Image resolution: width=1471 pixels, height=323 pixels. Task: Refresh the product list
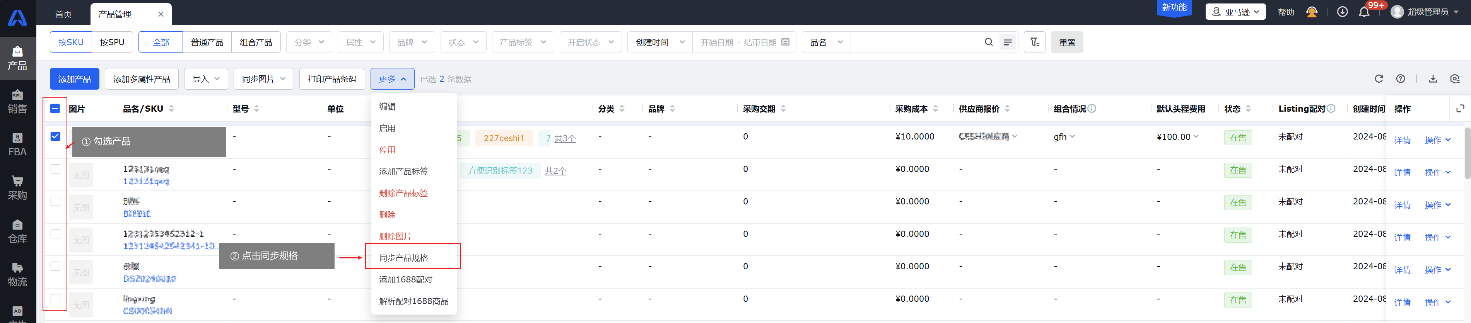click(x=1379, y=79)
